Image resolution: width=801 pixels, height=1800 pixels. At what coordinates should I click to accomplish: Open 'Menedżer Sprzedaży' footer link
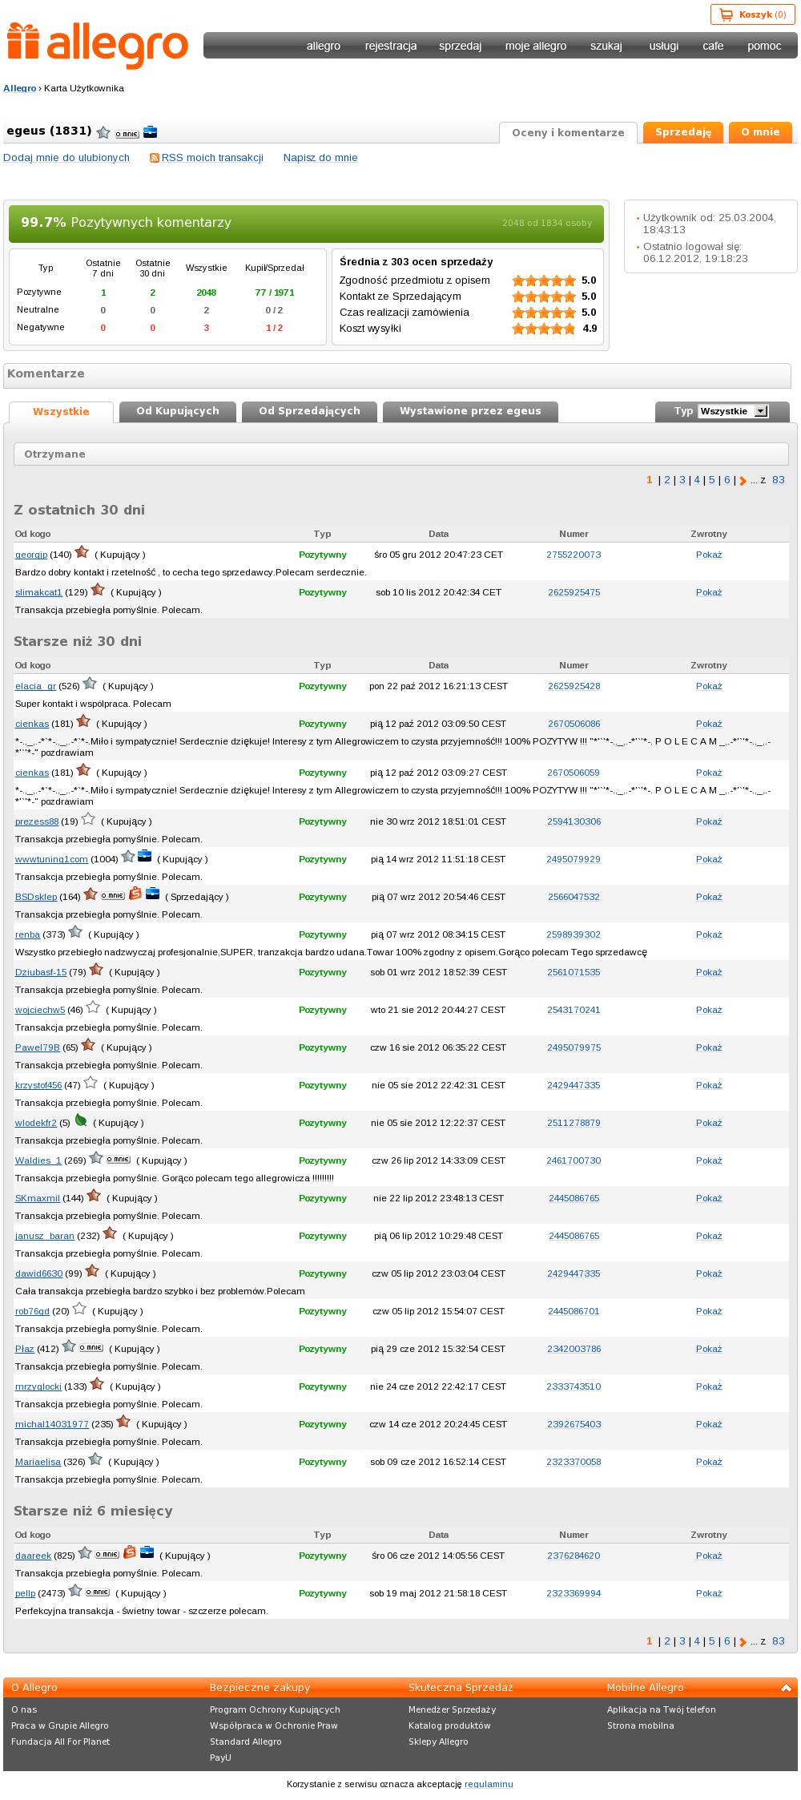(453, 1709)
